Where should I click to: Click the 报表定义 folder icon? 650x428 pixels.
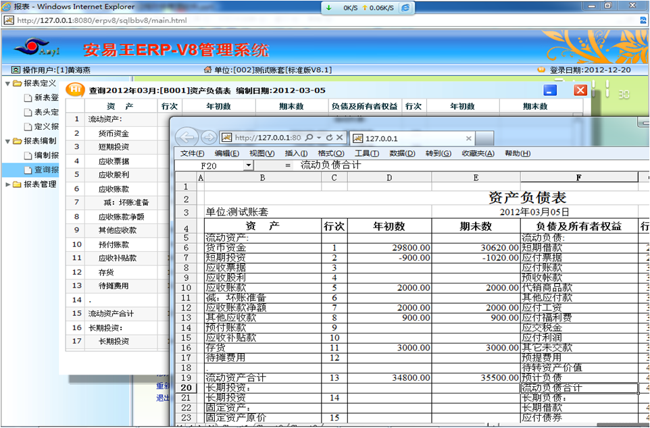pos(17,83)
